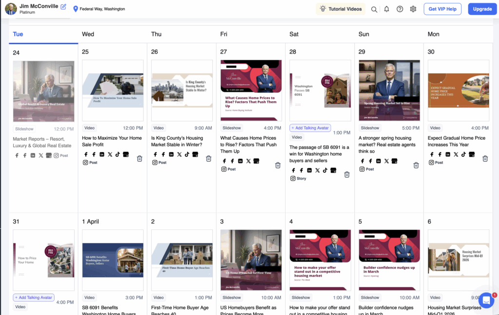Open the settings gear icon
The image size is (499, 315).
[x=413, y=9]
